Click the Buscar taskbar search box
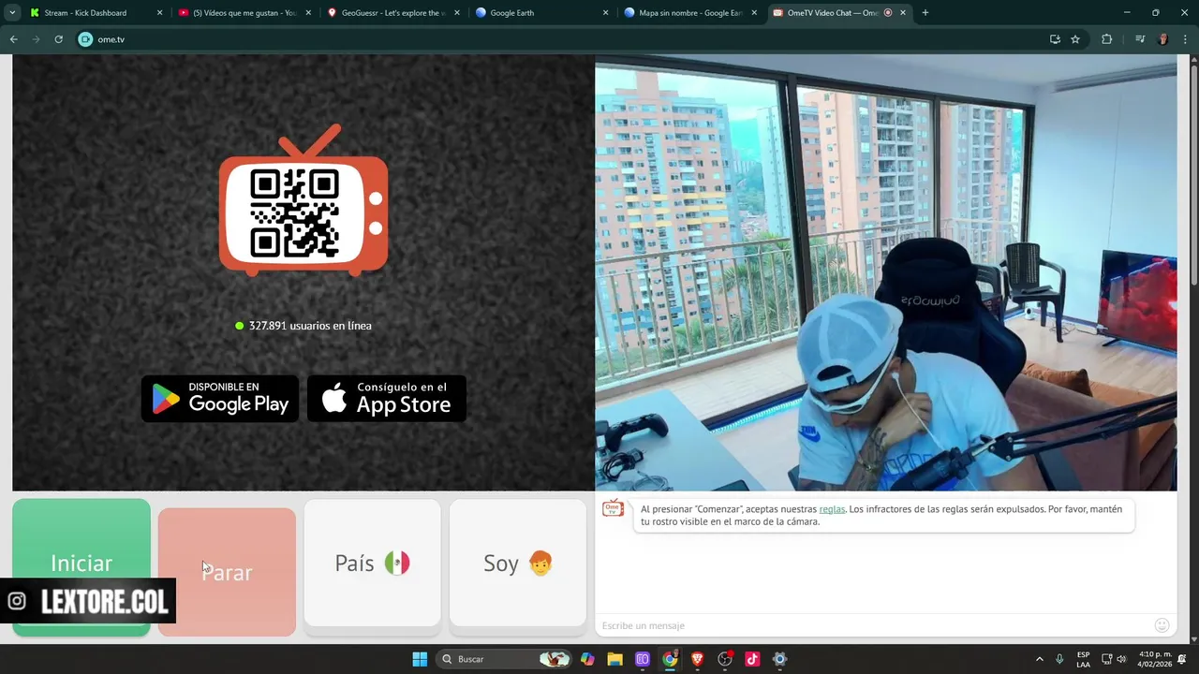This screenshot has width=1199, height=674. tap(504, 659)
